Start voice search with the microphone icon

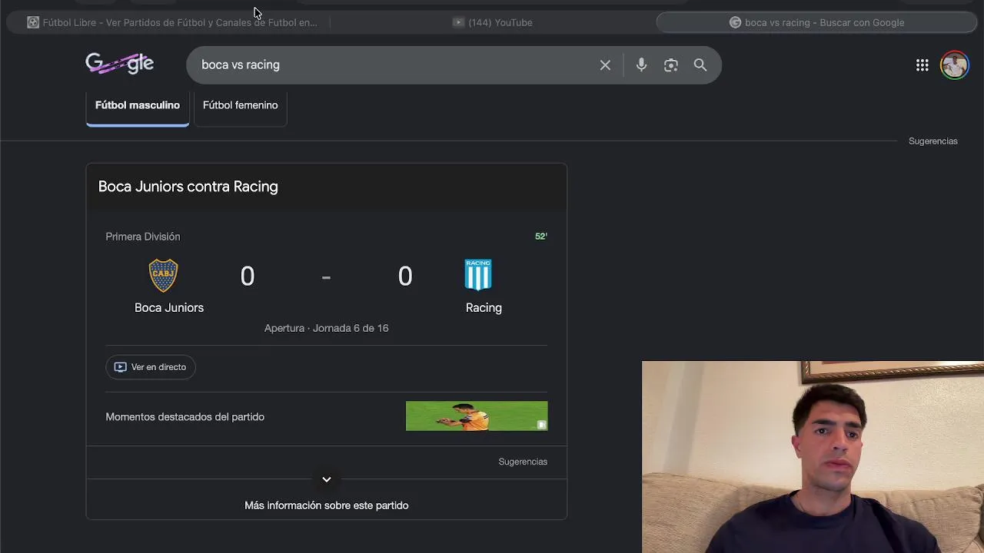point(641,65)
